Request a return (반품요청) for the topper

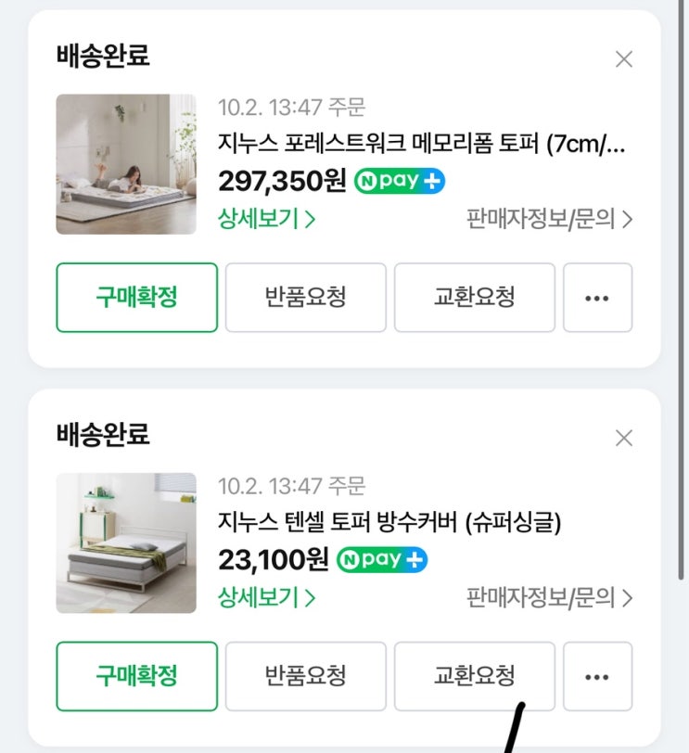(x=305, y=298)
